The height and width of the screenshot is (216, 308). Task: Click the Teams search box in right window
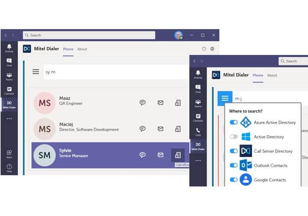(x=293, y=61)
